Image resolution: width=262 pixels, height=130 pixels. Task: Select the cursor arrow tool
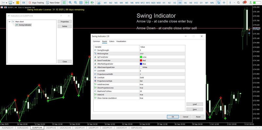[x=218, y=3]
